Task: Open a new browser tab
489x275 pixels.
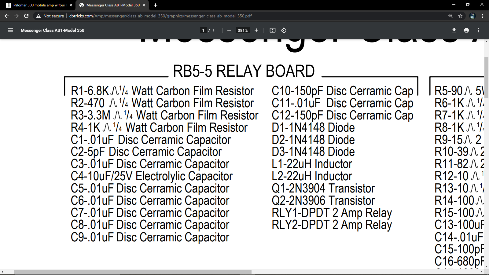Action: [x=156, y=5]
